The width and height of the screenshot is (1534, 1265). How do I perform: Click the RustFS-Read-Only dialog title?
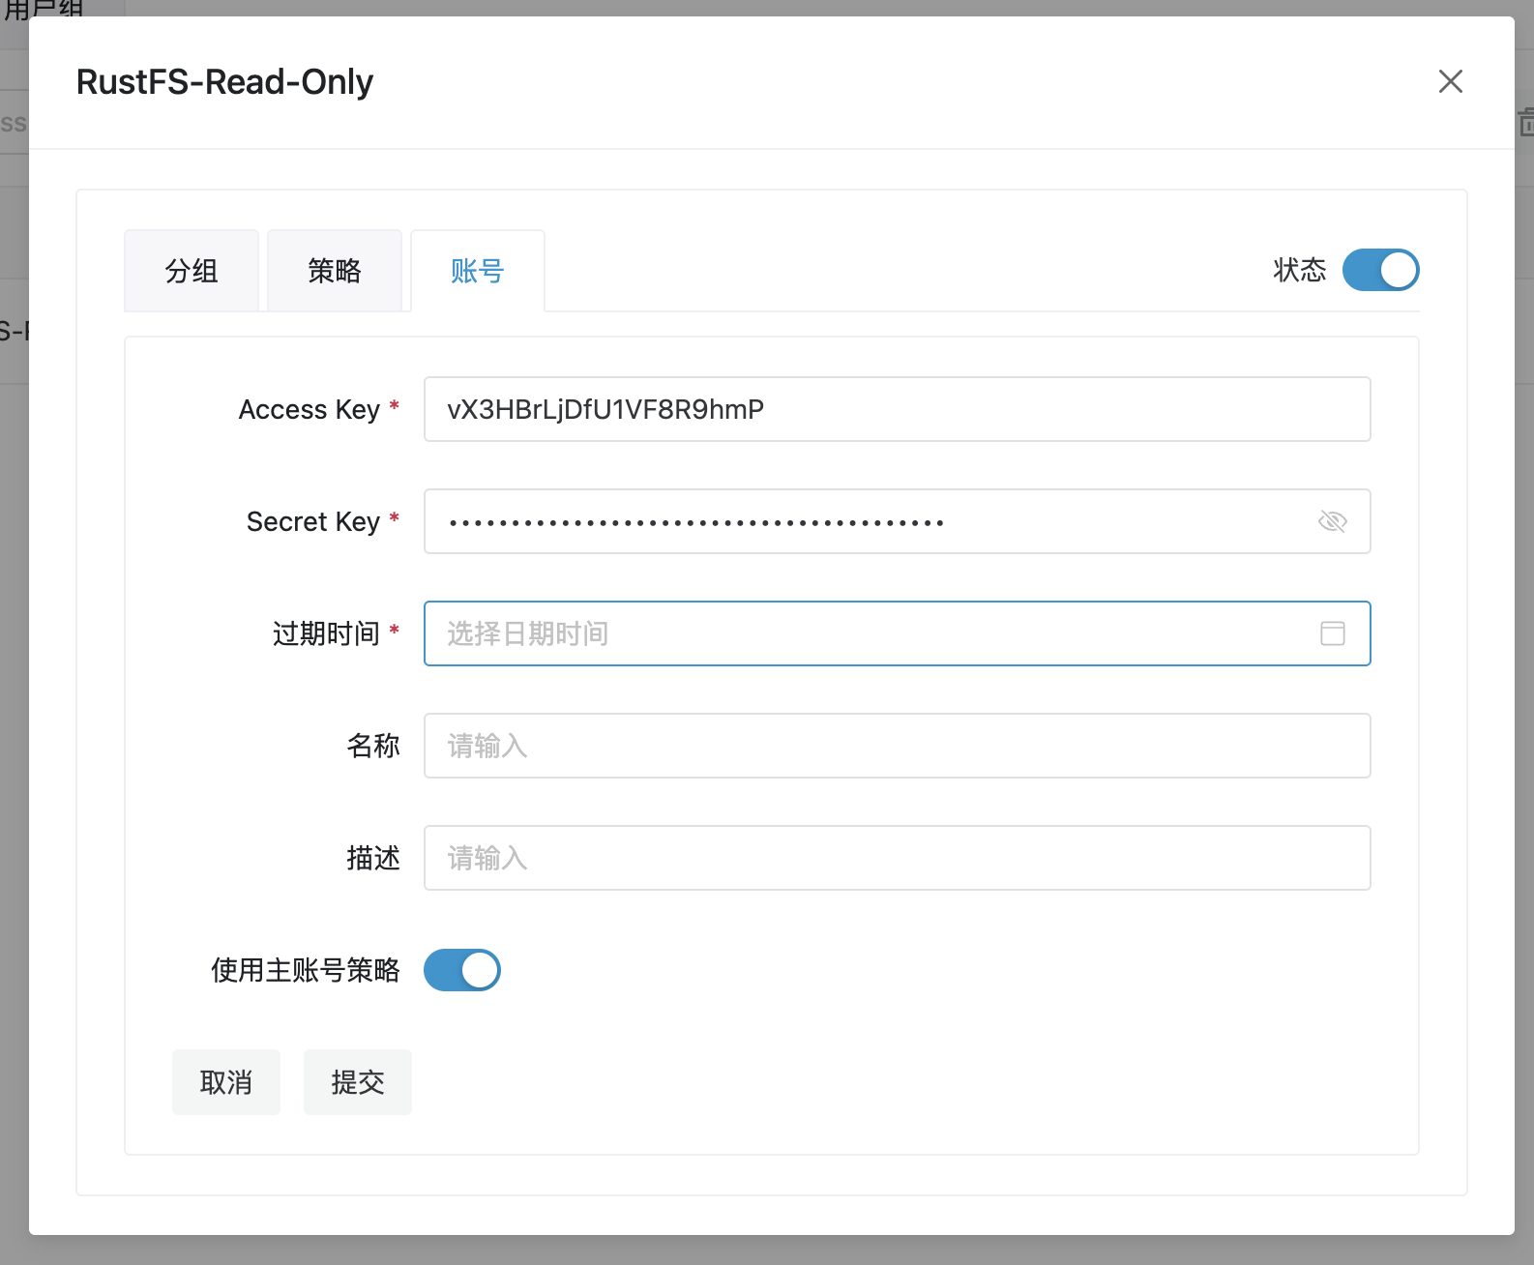pos(224,82)
